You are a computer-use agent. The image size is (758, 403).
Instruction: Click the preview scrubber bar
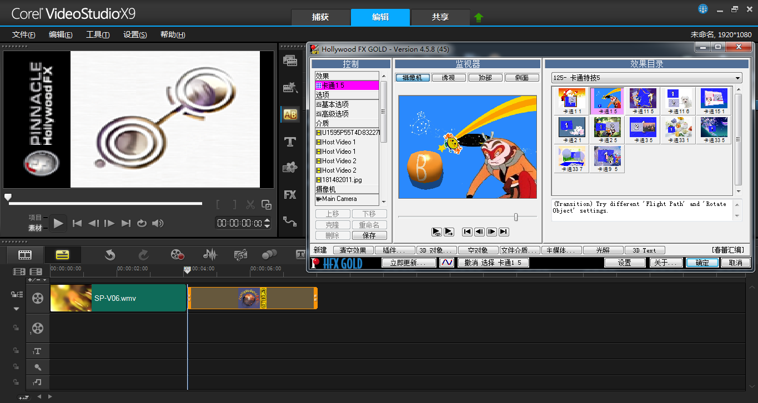click(106, 204)
